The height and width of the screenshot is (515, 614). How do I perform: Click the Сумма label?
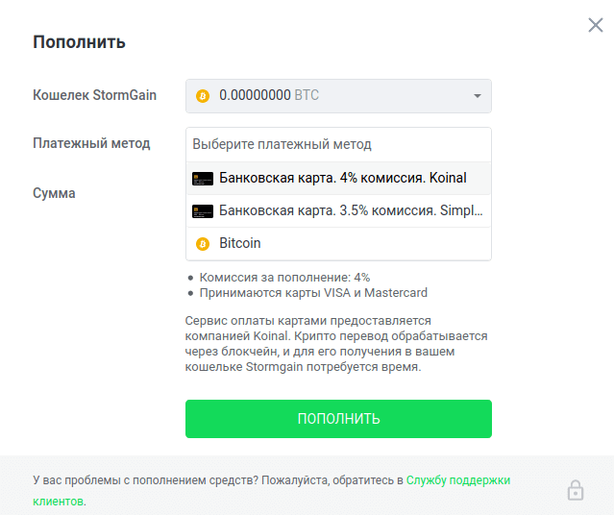point(54,193)
